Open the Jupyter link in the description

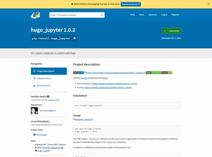tap(84, 78)
